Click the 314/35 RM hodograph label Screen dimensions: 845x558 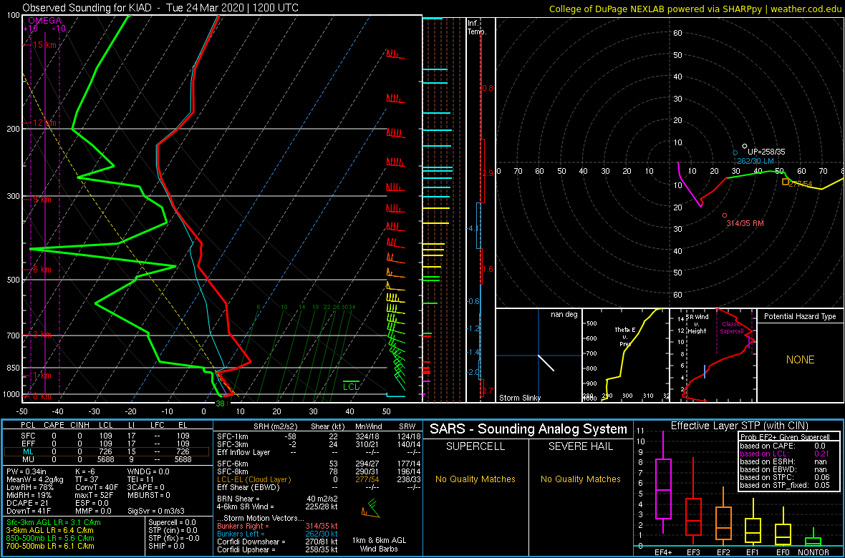pos(745,223)
